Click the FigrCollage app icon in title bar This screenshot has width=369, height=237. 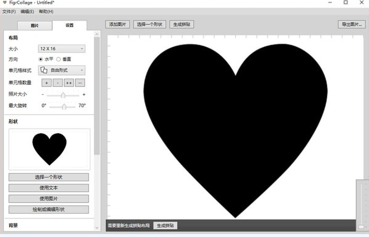point(5,2)
